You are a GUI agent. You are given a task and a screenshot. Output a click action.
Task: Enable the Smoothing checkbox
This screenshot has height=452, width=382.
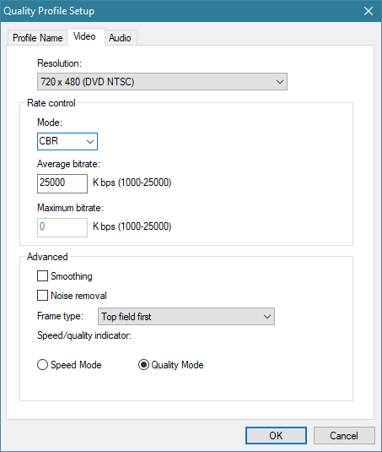coord(42,276)
